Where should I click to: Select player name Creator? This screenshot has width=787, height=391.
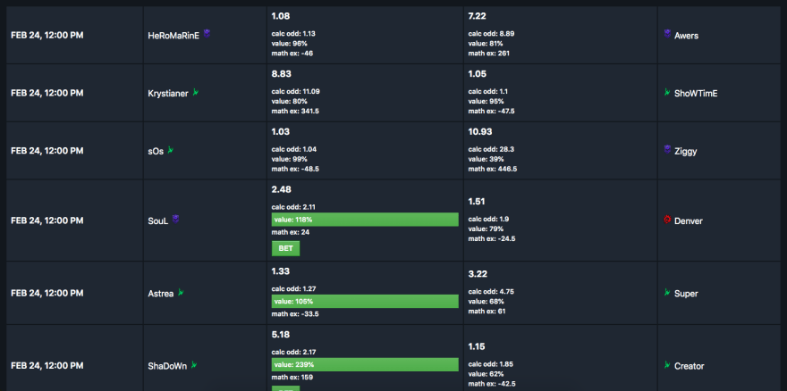(x=690, y=366)
